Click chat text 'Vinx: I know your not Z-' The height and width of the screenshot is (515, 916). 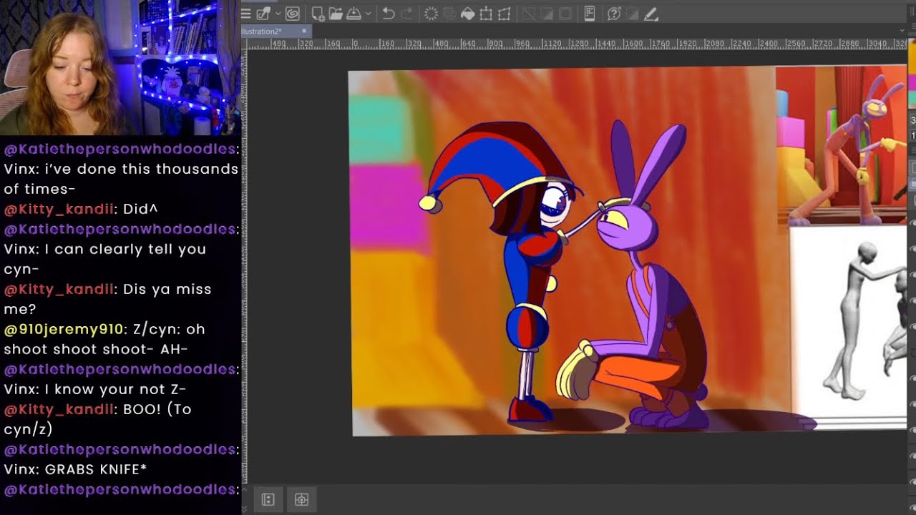coord(95,389)
